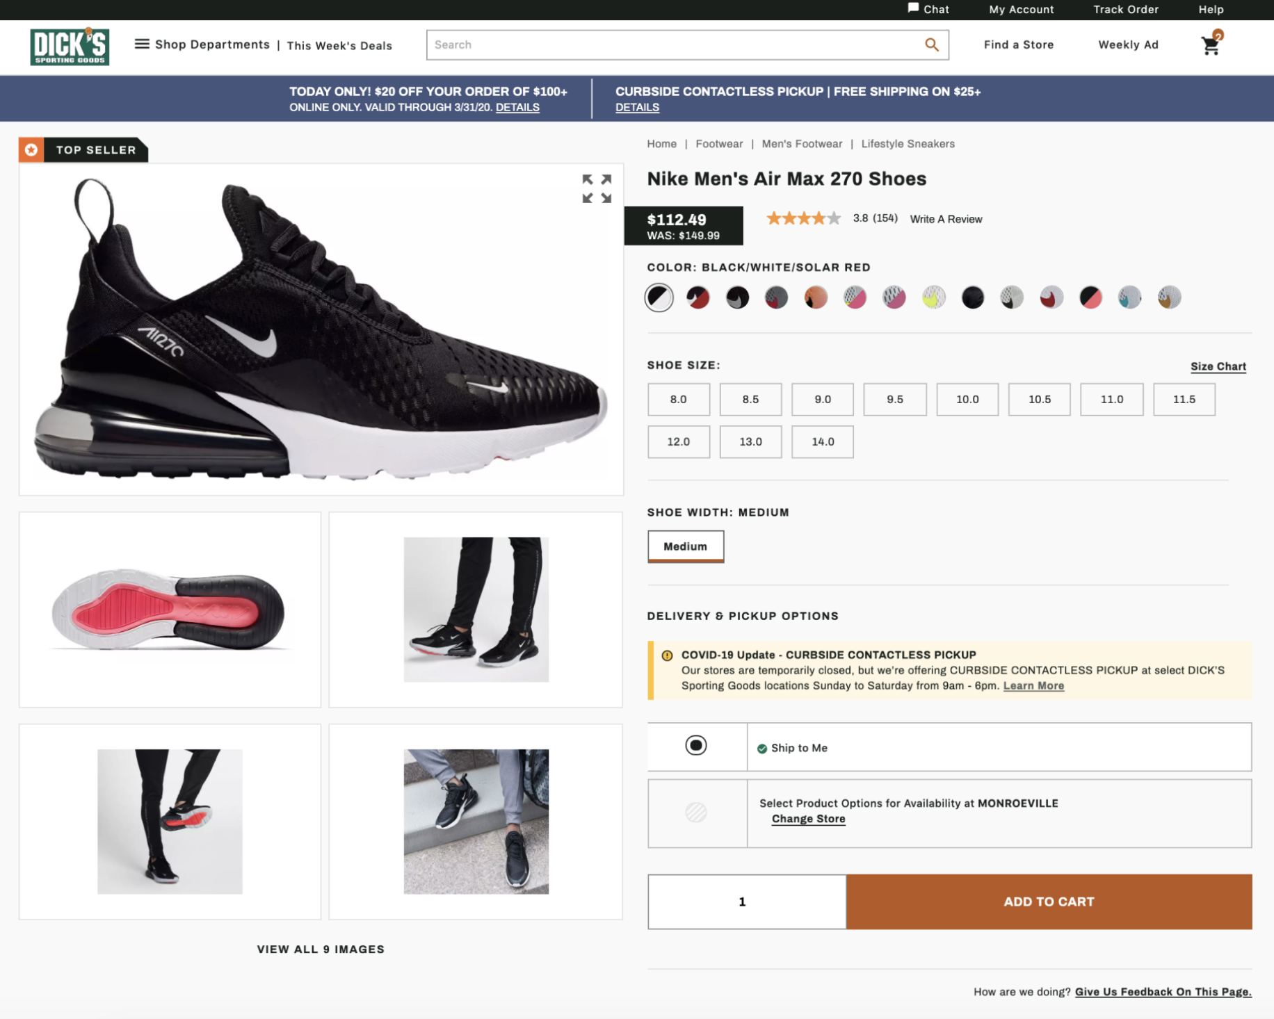Viewport: 1274px width, 1019px height.
Task: Click Write A Review
Action: pos(946,219)
